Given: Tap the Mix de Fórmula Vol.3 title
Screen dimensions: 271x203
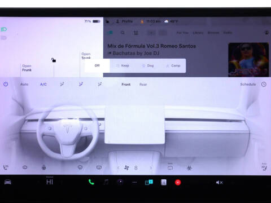Looking at the screenshot, I should [152, 46].
